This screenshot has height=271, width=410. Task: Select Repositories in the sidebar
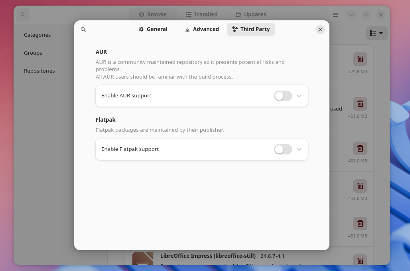click(39, 71)
